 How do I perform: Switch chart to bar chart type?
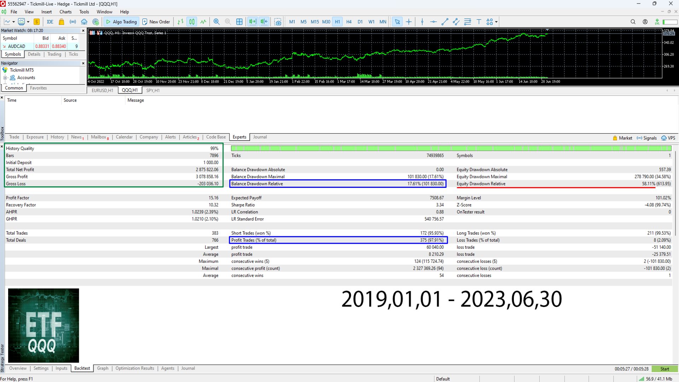point(180,22)
